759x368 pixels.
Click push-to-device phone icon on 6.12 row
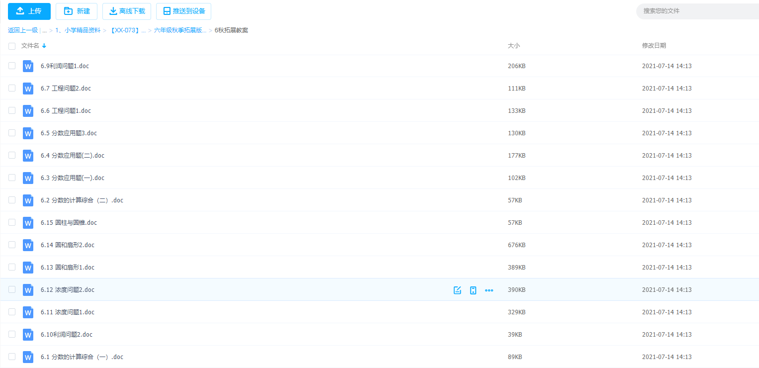(x=473, y=290)
